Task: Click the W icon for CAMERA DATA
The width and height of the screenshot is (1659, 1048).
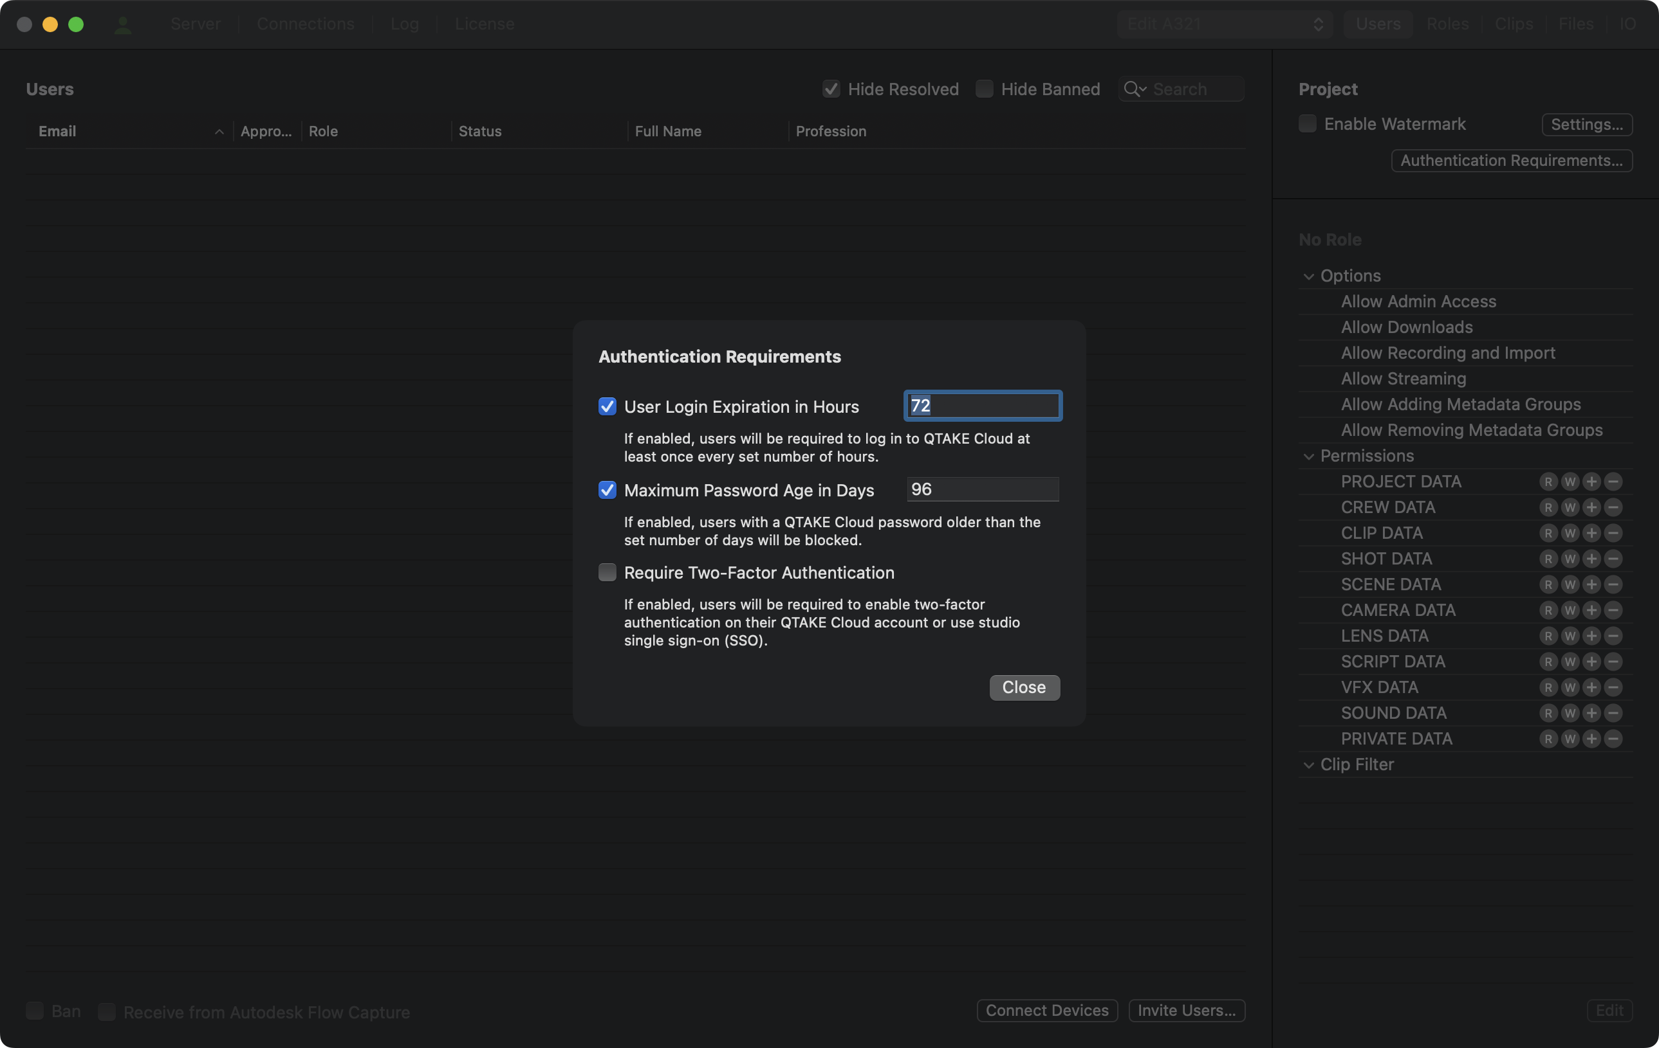Action: [x=1570, y=610]
